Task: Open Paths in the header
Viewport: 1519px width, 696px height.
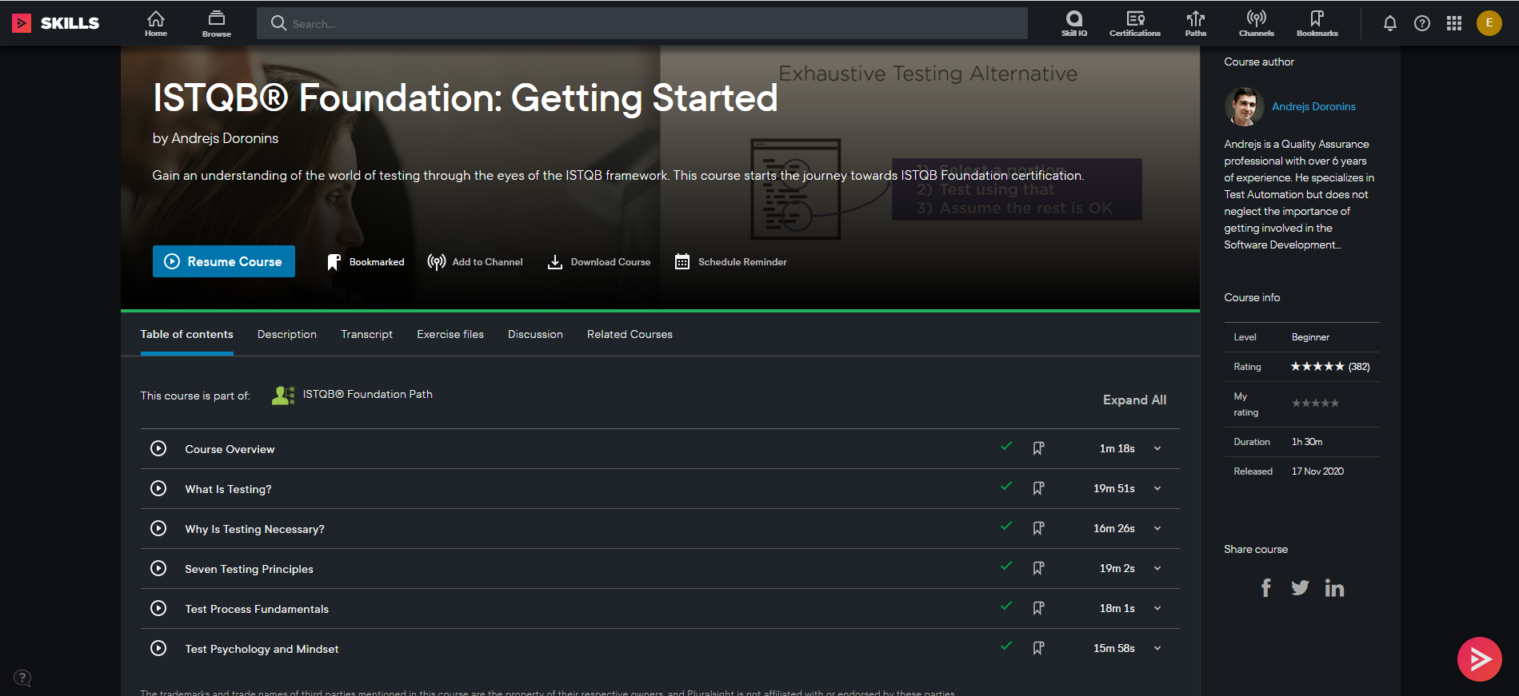Action: pyautogui.click(x=1196, y=23)
